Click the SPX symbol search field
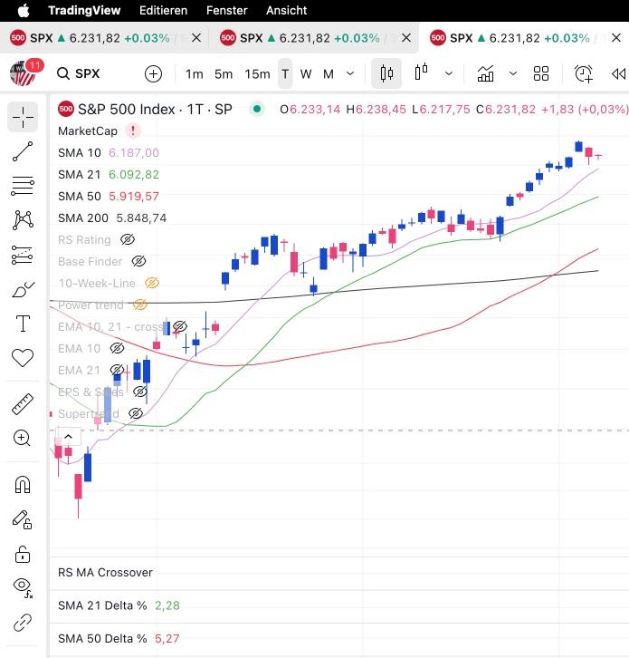The width and height of the screenshot is (629, 658). [x=87, y=73]
